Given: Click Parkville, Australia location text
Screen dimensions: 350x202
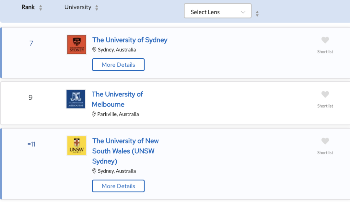Looking at the screenshot, I should click(x=118, y=114).
